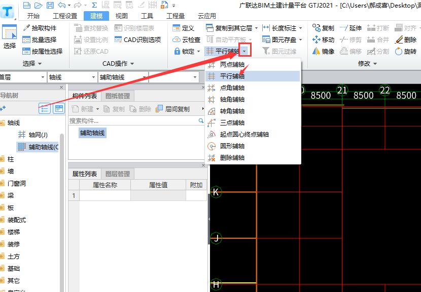Choose 圆形辅轴 from the menu

pos(253,146)
